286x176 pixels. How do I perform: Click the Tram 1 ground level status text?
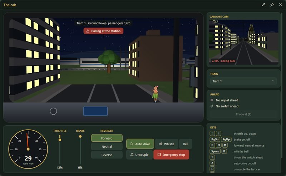pos(103,23)
